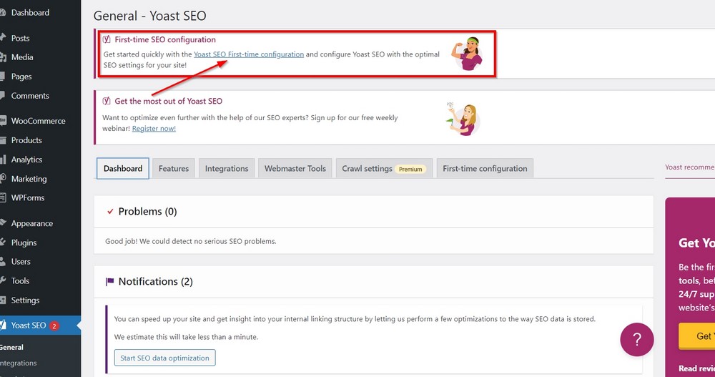The height and width of the screenshot is (377, 715).
Task: Click the red notification badge on Yoast SEO
Action: (x=54, y=326)
